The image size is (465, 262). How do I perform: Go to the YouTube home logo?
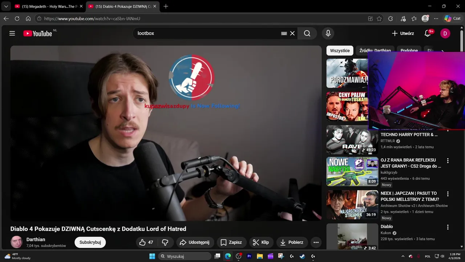pyautogui.click(x=38, y=33)
